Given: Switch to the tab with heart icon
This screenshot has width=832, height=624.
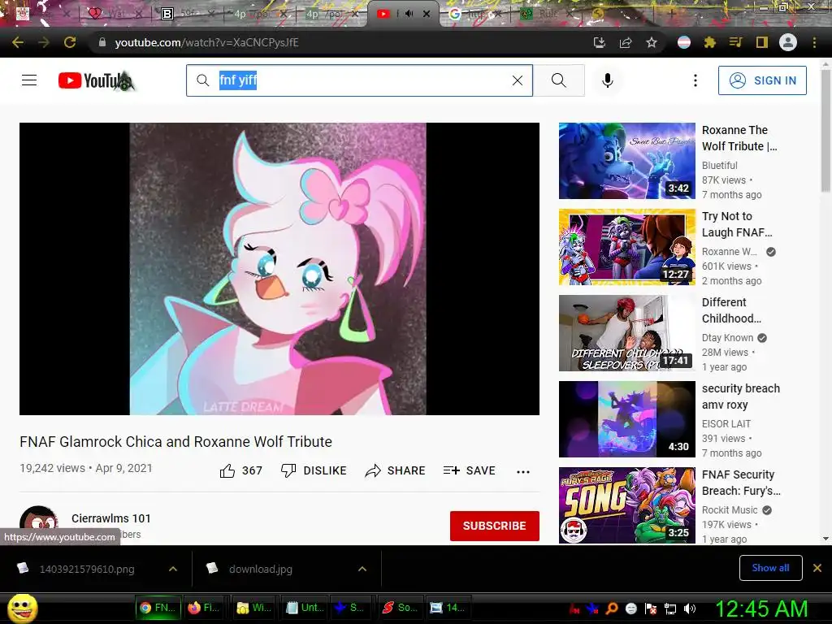Looking at the screenshot, I should (x=114, y=15).
